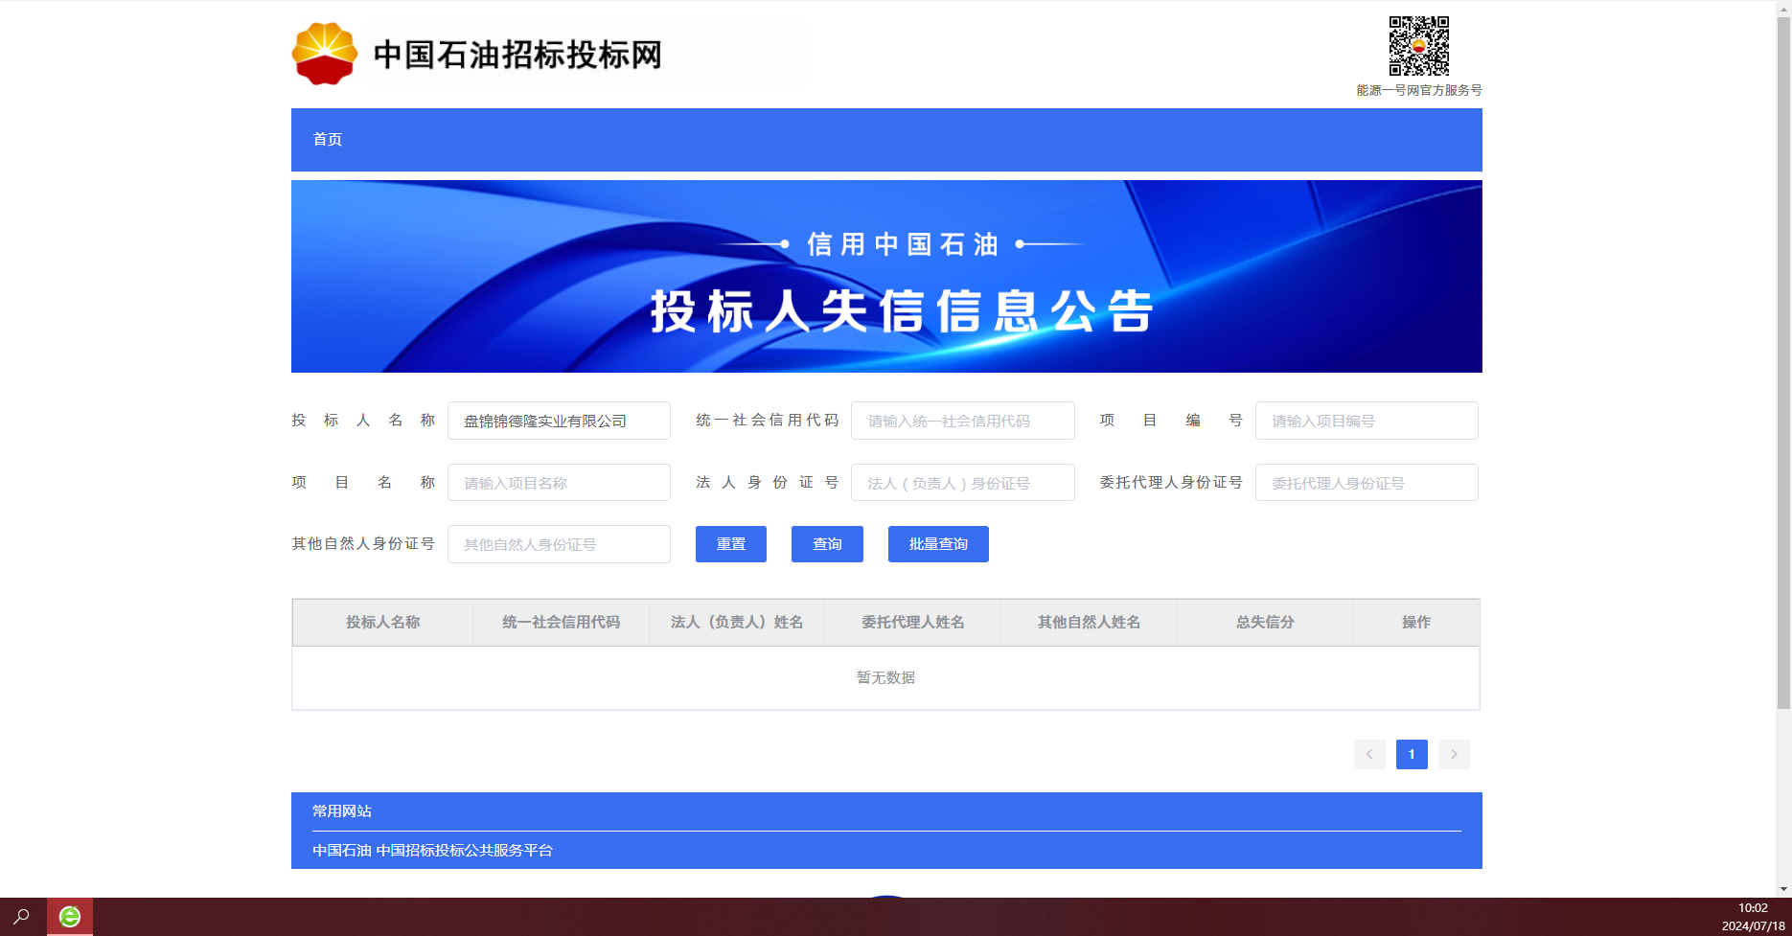Screen dimensions: 1792x936
Task: Focus the 委托代理人身份证号 input field
Action: tap(1367, 483)
